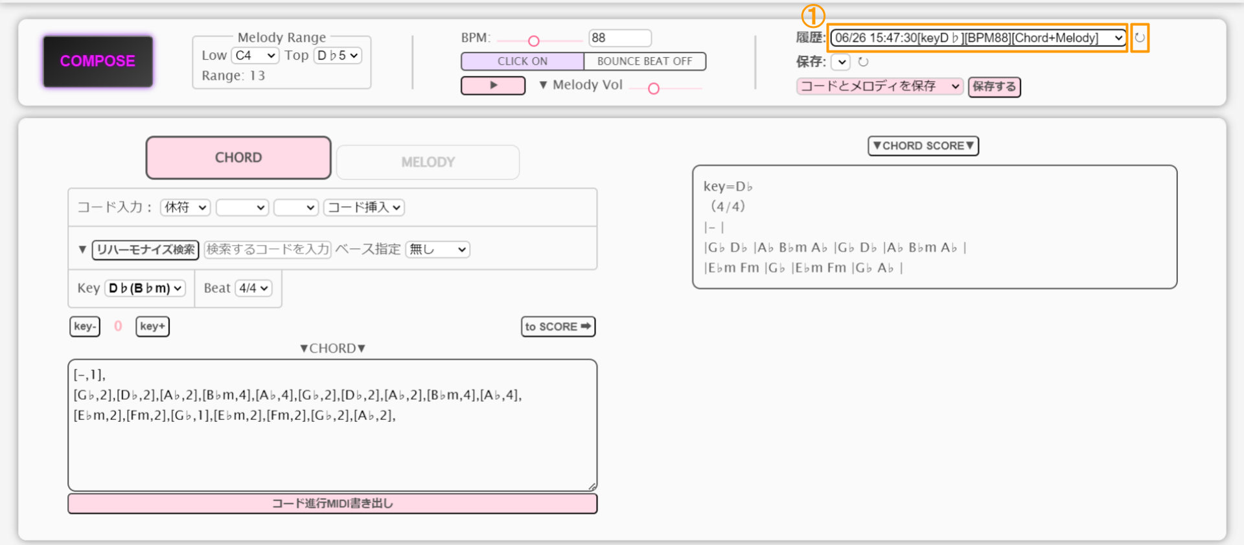Click the history reload icon
This screenshot has width=1244, height=545.
click(1140, 38)
